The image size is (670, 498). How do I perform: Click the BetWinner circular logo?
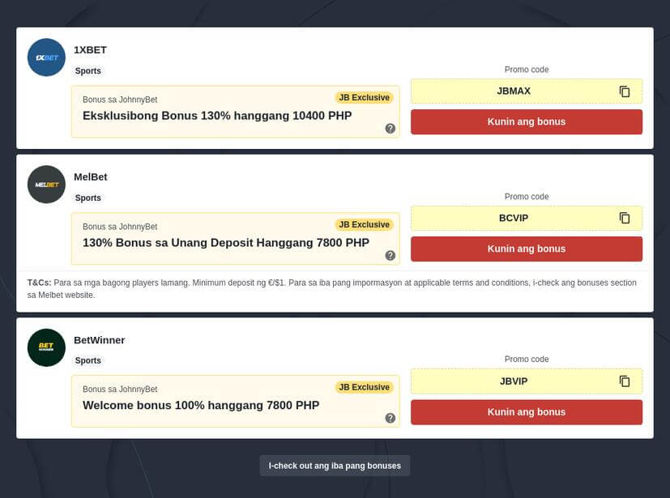[46, 347]
